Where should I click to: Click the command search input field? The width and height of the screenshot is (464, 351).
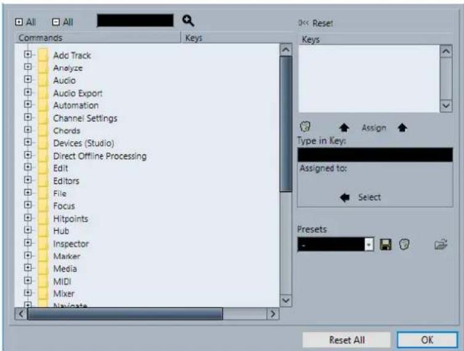tap(135, 20)
